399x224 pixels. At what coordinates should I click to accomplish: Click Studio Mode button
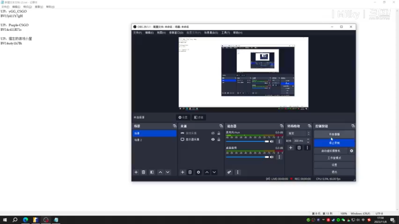pos(334,158)
